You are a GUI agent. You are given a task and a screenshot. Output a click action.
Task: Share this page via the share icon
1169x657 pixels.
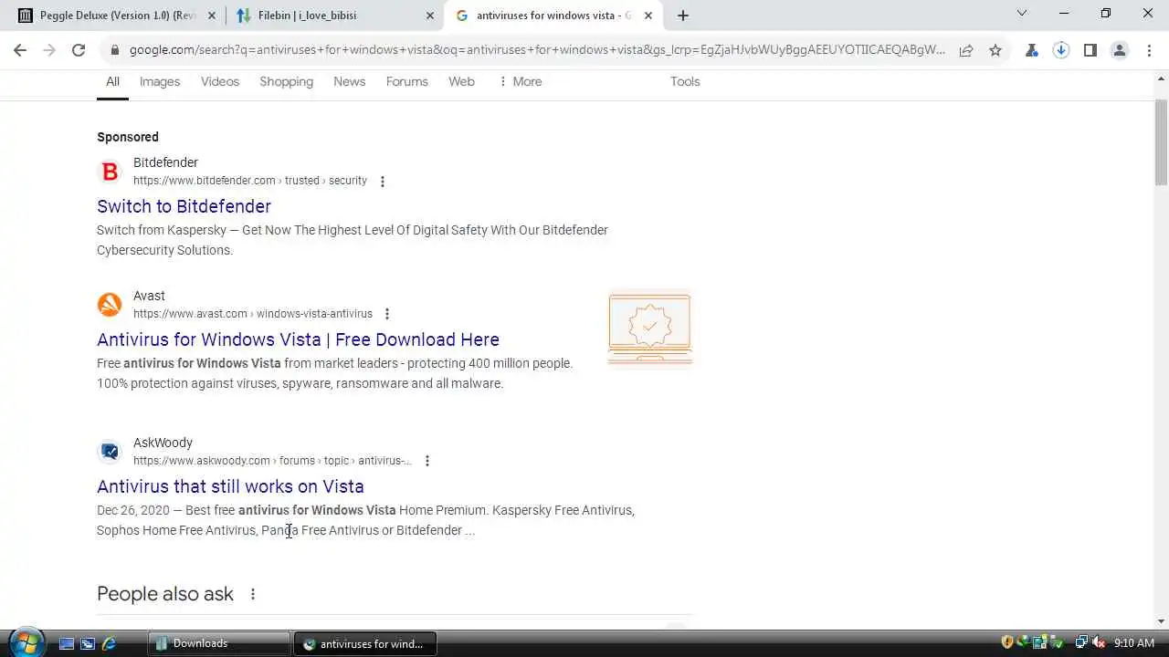966,50
